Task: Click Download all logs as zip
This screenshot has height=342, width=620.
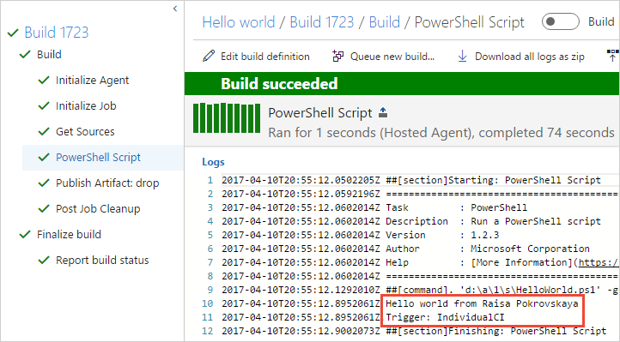Action: click(x=530, y=57)
